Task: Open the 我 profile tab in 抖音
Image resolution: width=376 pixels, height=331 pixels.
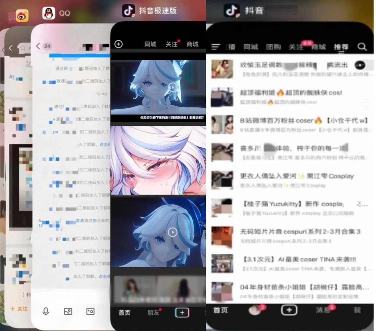Action: coord(357,310)
